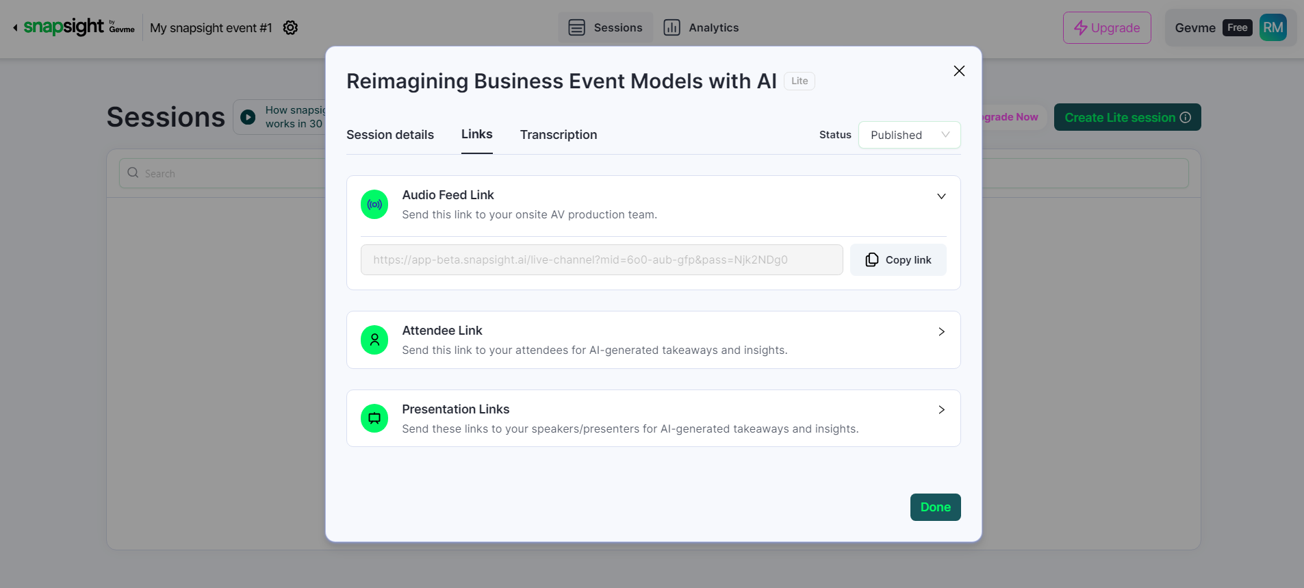Click the Attendee Link person icon

coord(374,340)
